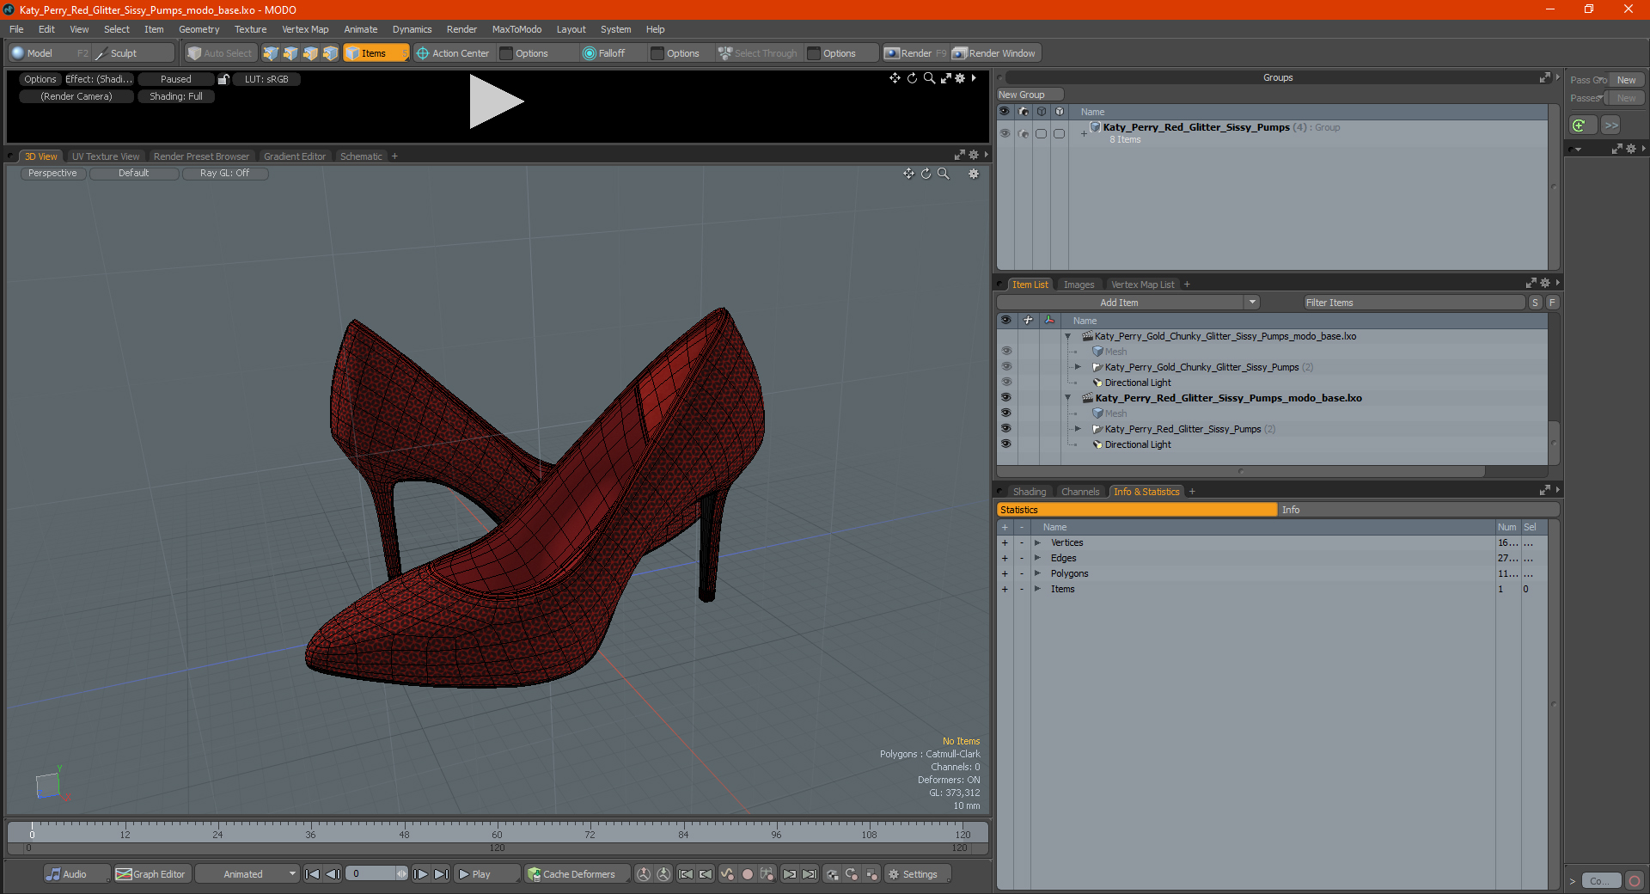Click the preview refresh rotate icon

click(912, 78)
